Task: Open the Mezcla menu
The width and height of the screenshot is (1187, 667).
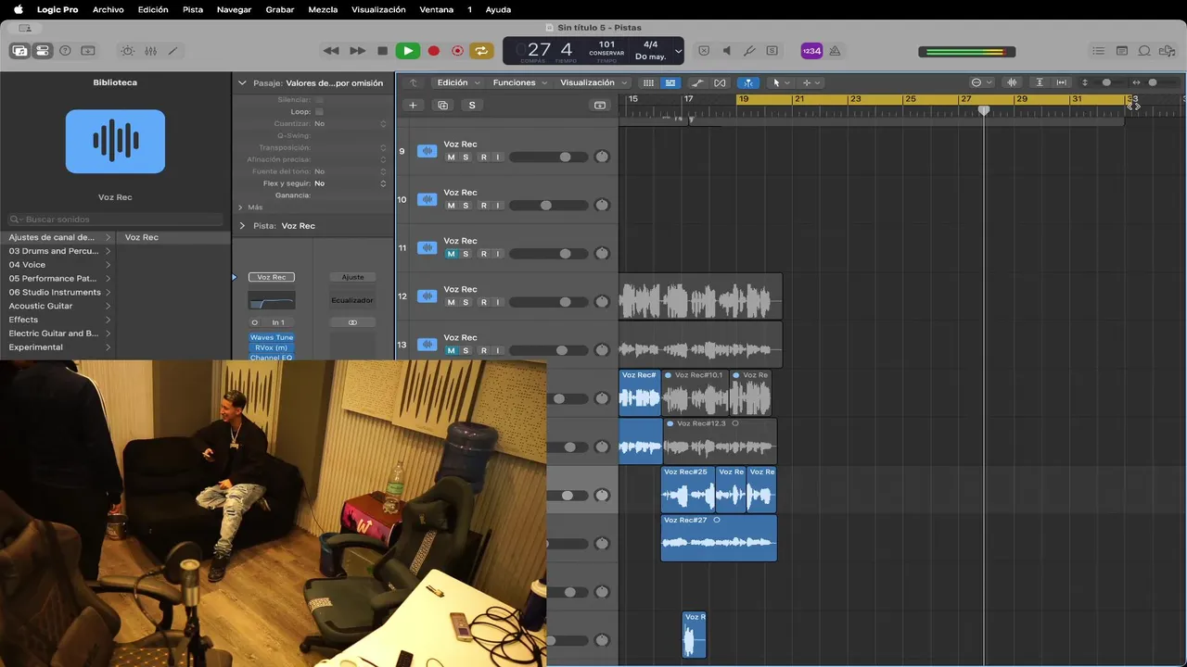Action: point(323,9)
